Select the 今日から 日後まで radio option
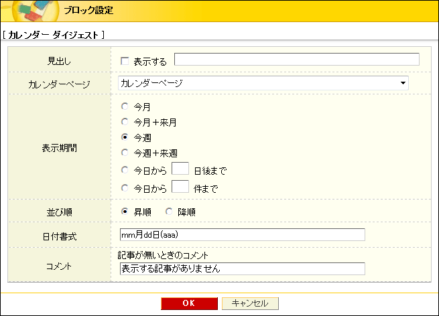Screen dimensions: 439x316 pos(125,170)
